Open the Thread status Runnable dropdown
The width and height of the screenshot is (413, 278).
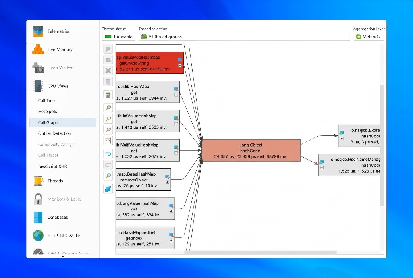pos(118,37)
